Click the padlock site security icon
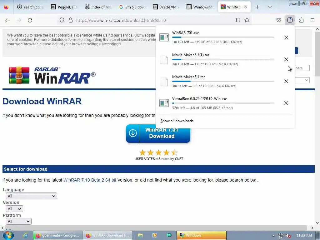320x240 pixels. tap(71, 20)
